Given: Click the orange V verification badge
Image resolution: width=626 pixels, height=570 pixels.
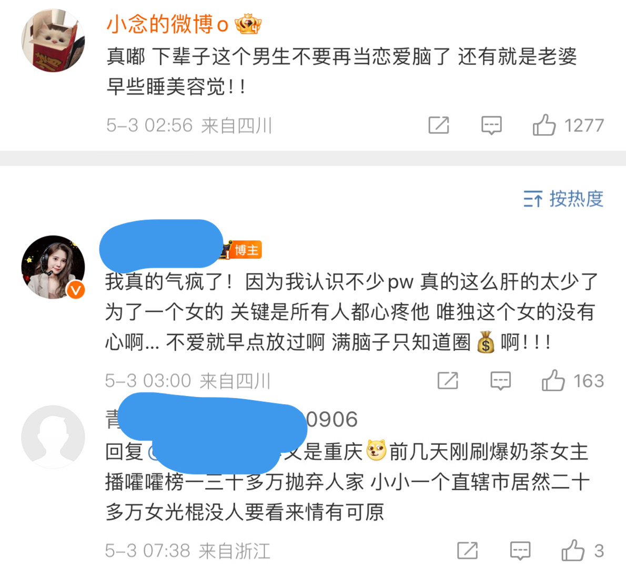Looking at the screenshot, I should click(x=76, y=290).
